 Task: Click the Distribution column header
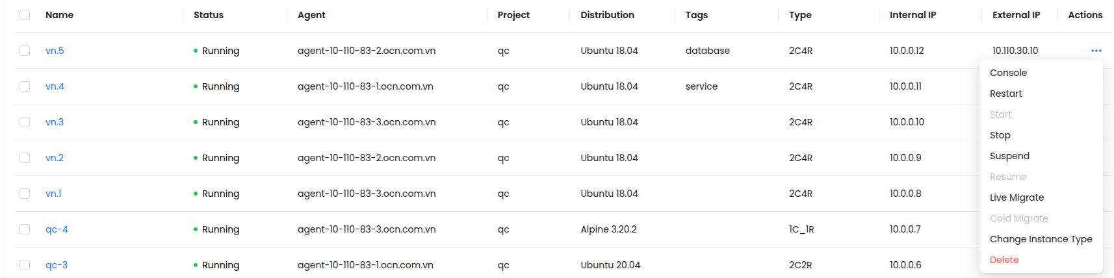pos(607,15)
